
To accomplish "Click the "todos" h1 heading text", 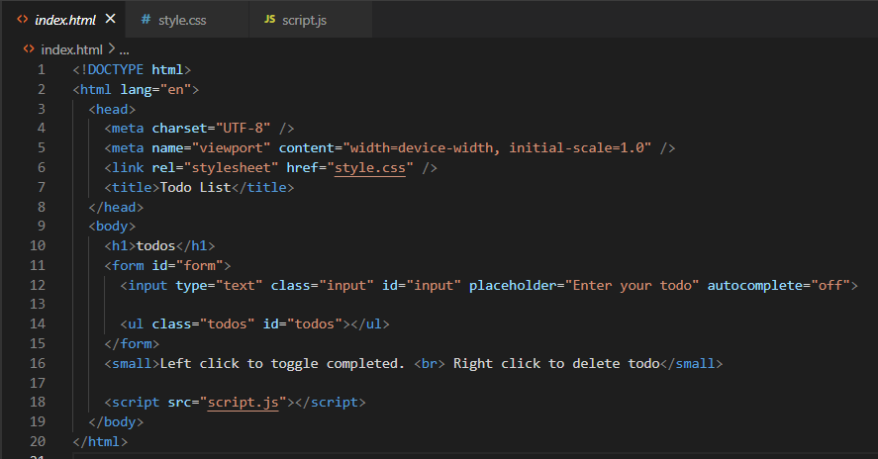I will (x=156, y=245).
